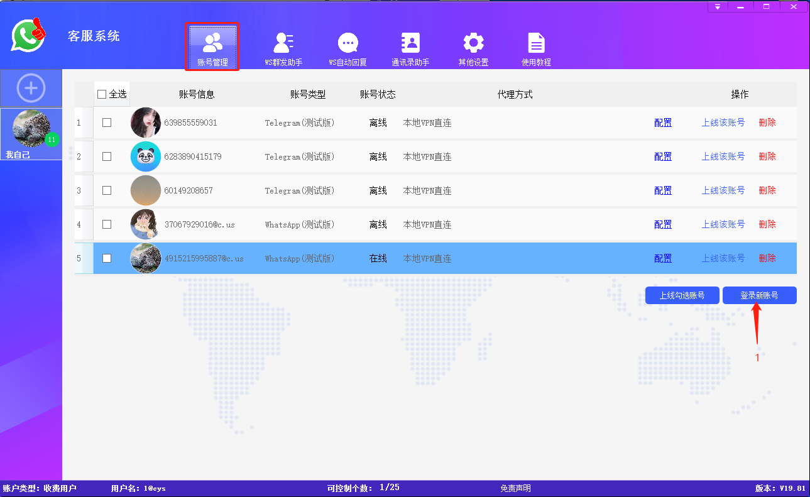Tick the checkbox for account 60149208657
This screenshot has width=810, height=497.
[x=107, y=190]
